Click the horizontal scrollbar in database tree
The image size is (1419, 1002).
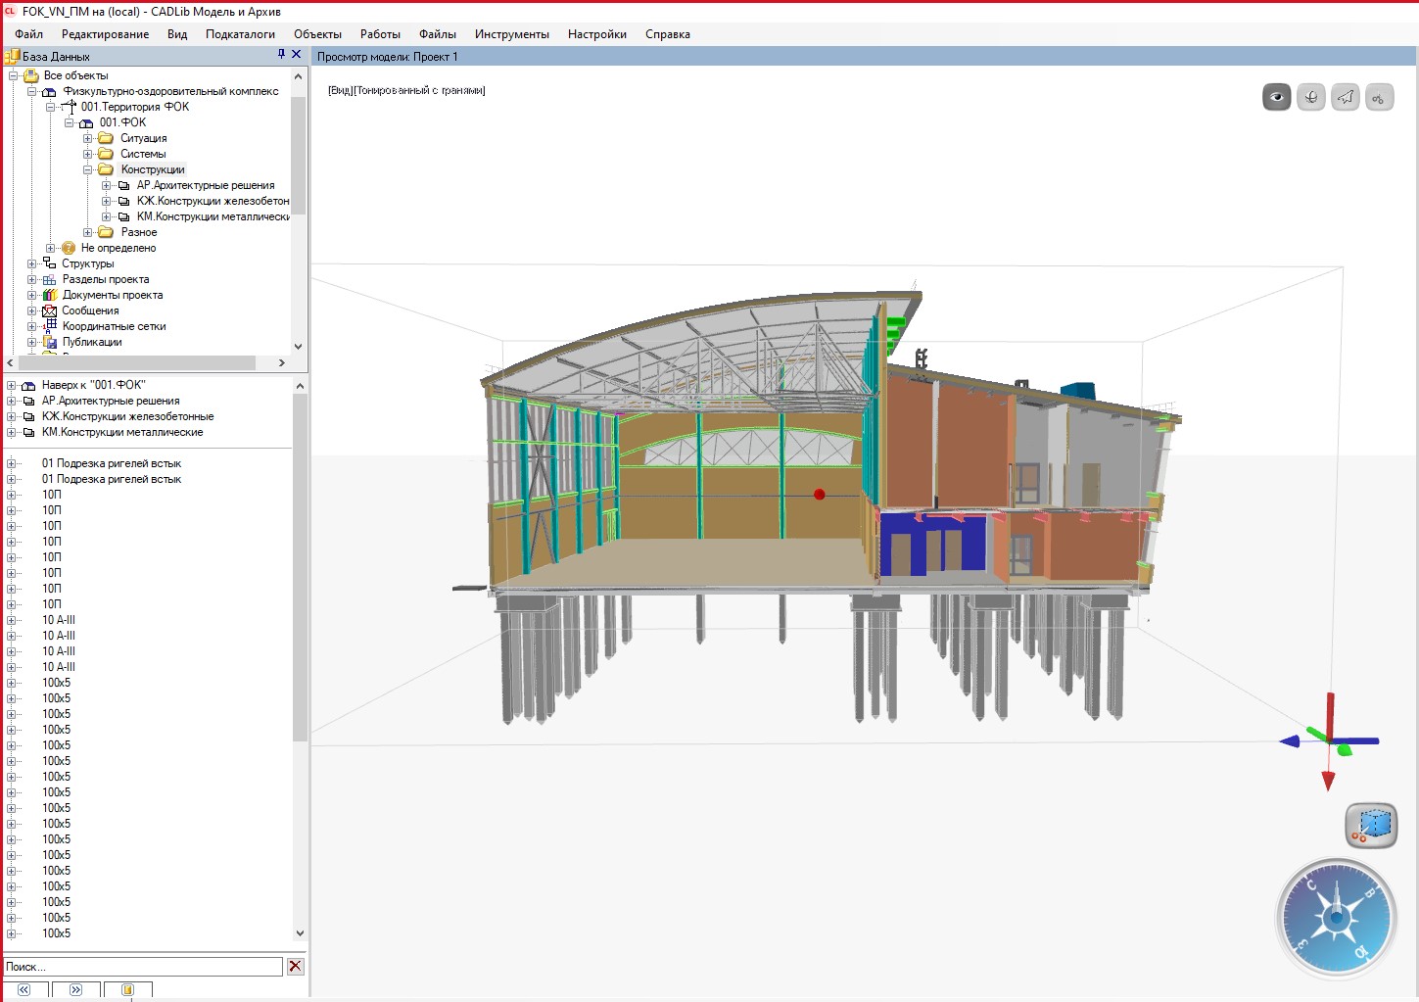click(137, 362)
